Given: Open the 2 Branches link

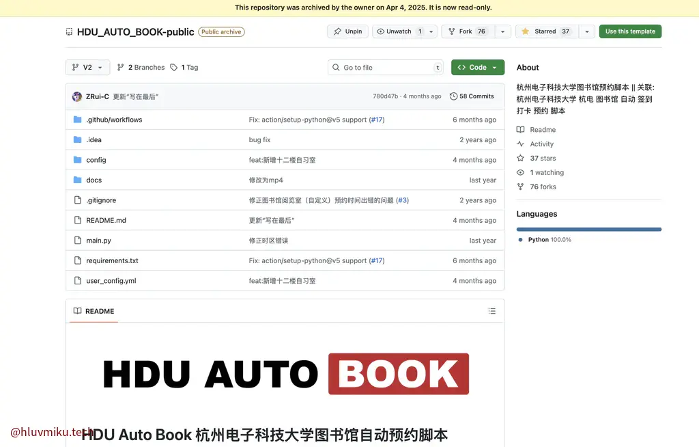Looking at the screenshot, I should tap(141, 68).
